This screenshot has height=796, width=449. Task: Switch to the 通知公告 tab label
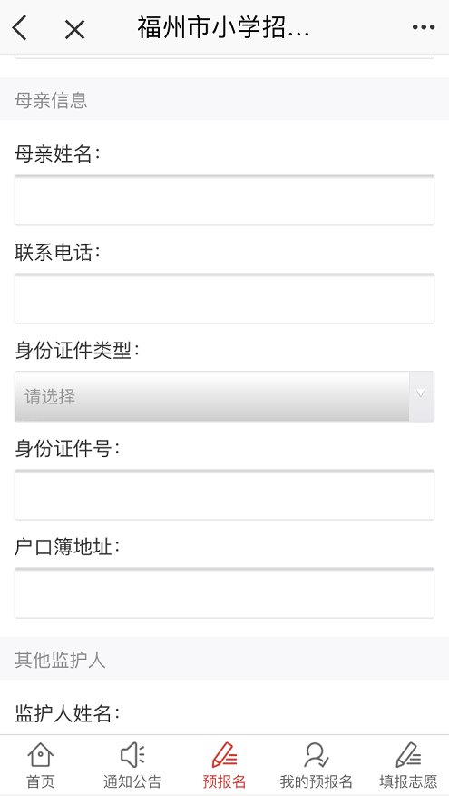tap(132, 781)
